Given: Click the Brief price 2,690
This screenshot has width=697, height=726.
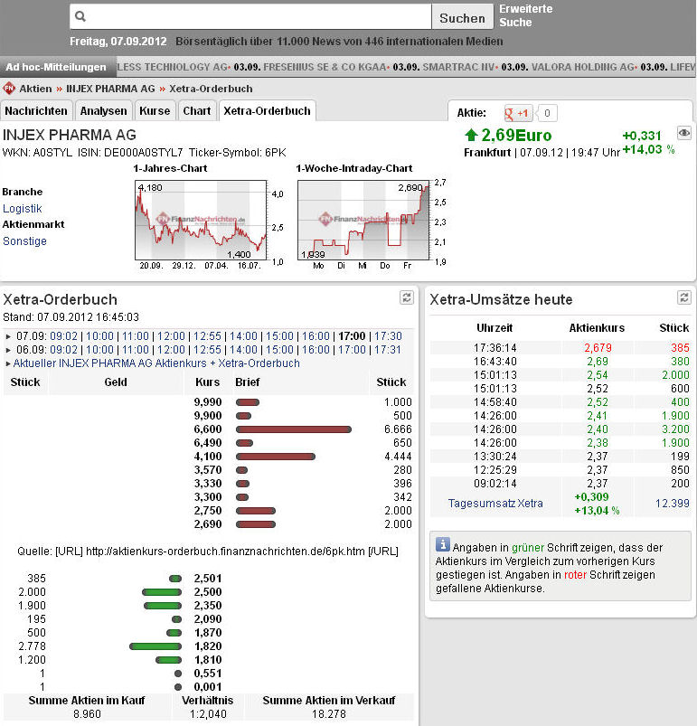Looking at the screenshot, I should tap(208, 524).
